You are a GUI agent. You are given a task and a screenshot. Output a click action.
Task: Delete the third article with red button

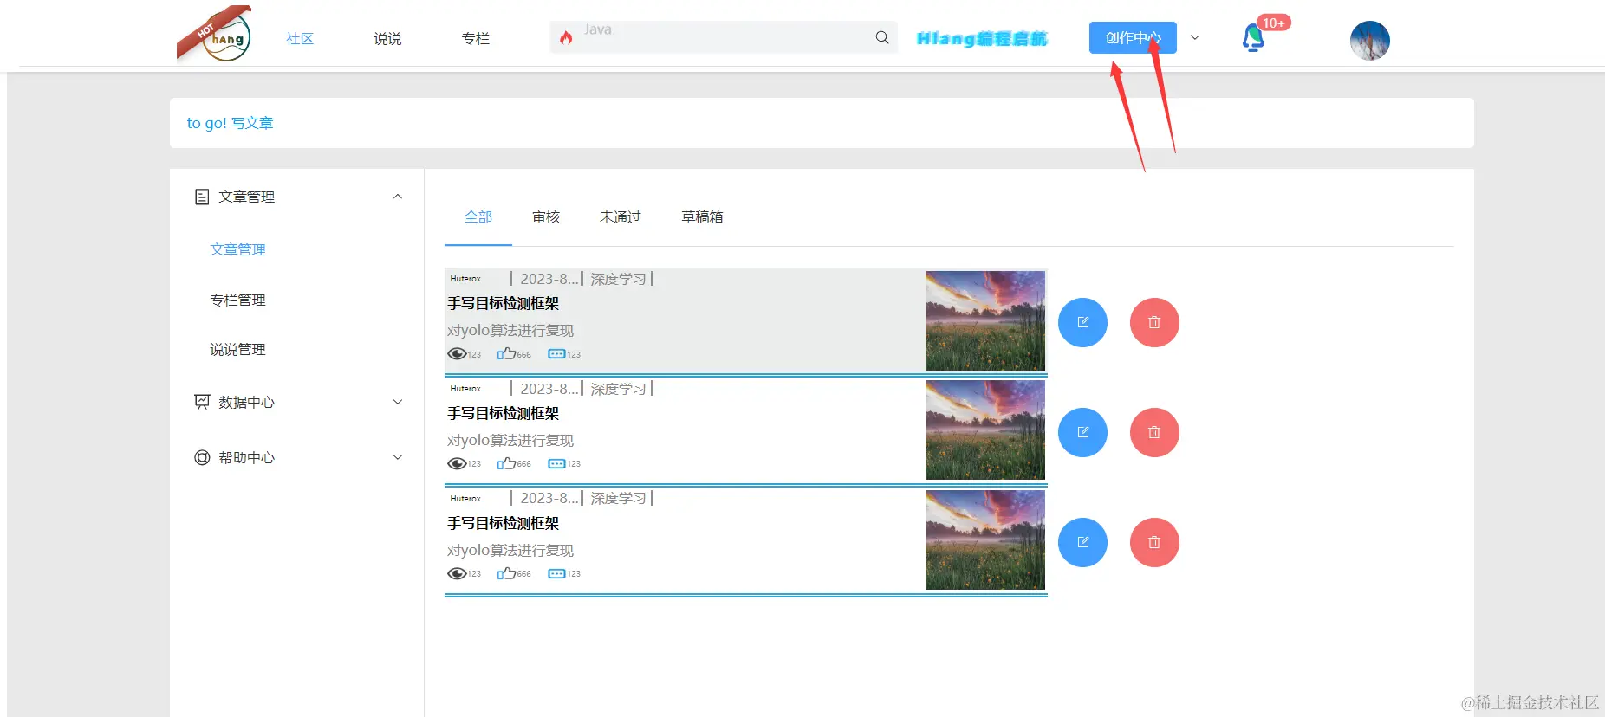tap(1154, 542)
